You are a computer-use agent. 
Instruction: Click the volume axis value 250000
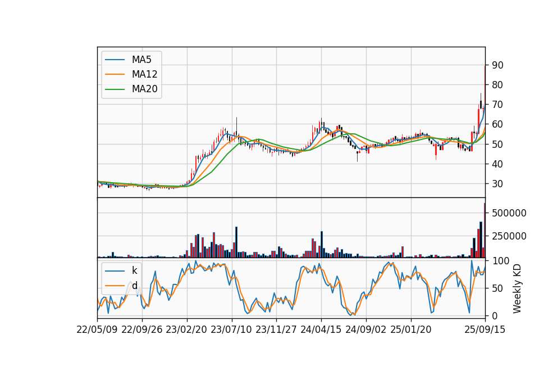(x=509, y=236)
